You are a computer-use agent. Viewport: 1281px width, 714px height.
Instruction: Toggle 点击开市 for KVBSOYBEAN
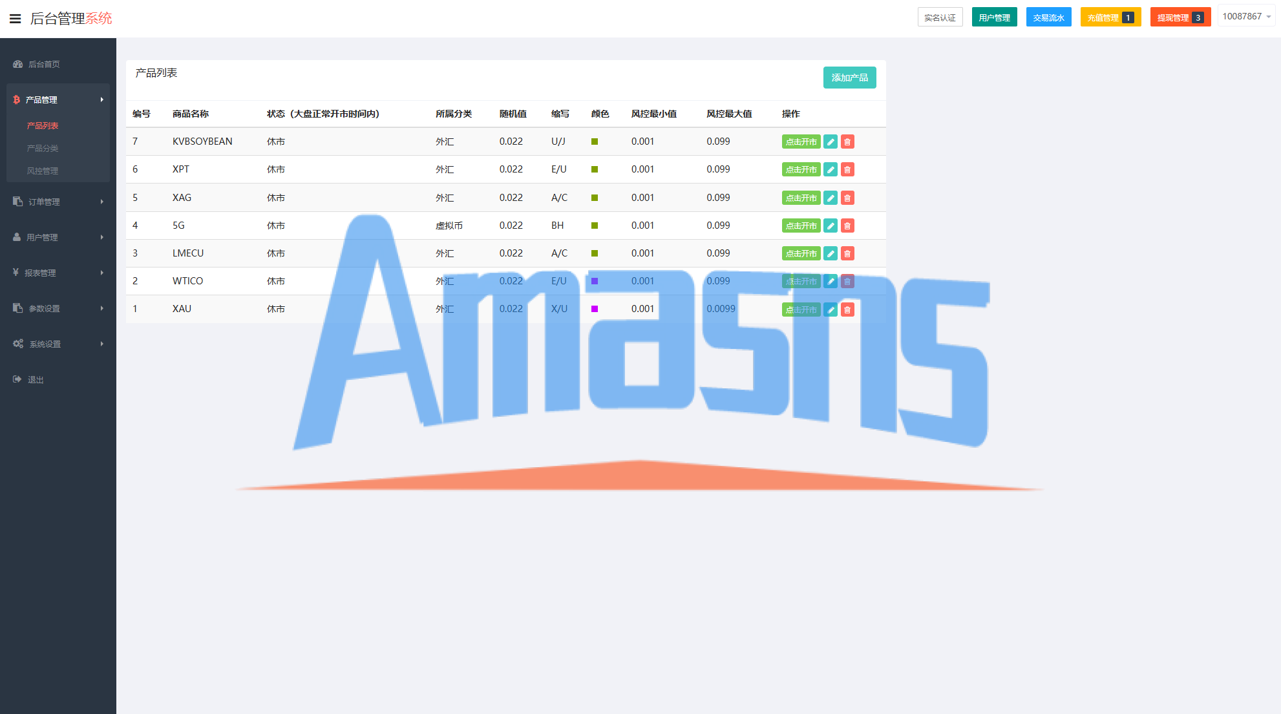[x=801, y=142]
